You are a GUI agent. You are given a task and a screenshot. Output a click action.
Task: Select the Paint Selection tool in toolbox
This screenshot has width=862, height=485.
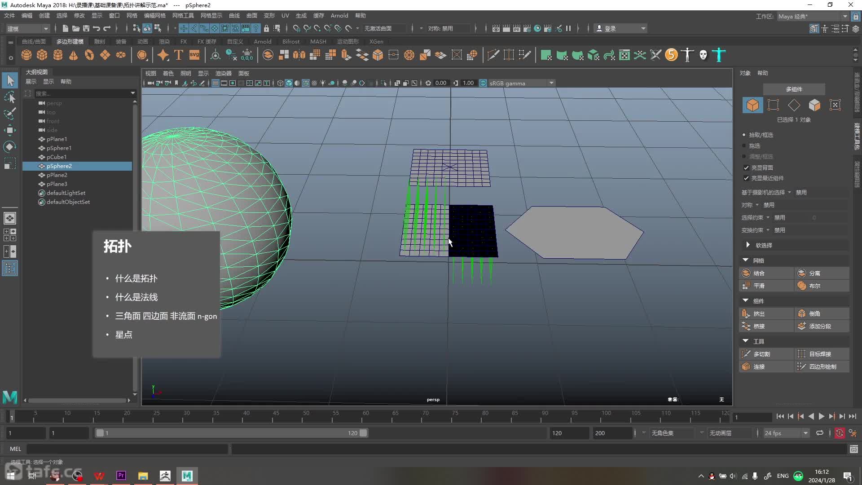pyautogui.click(x=10, y=114)
